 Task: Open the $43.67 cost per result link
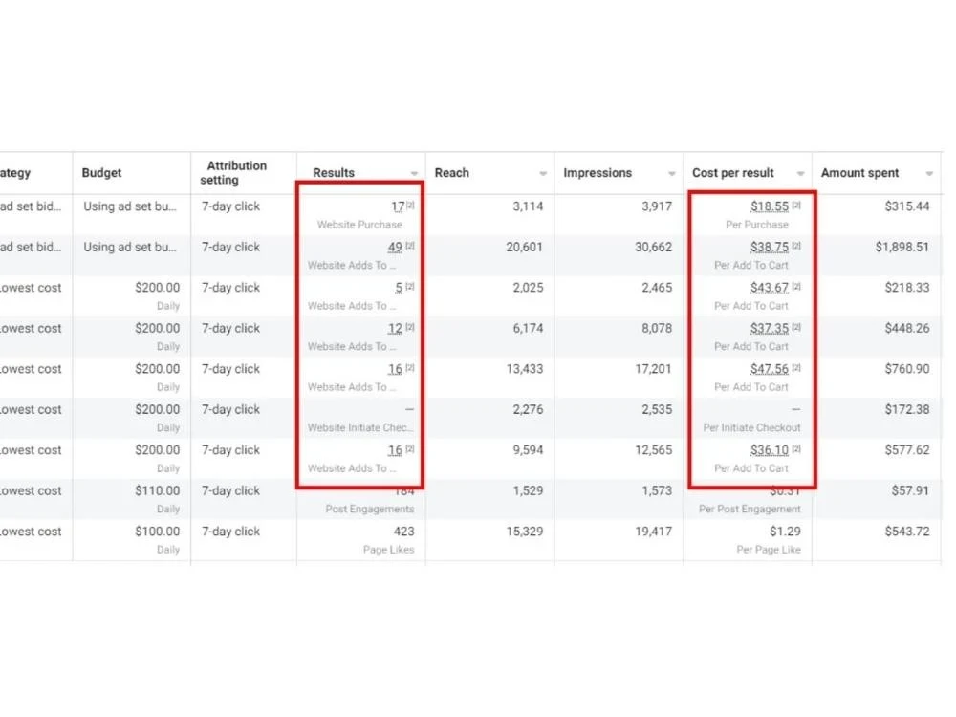(x=770, y=288)
